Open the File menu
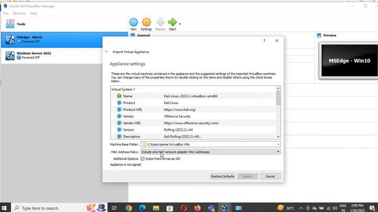The width and height of the screenshot is (378, 212). coord(6,14)
